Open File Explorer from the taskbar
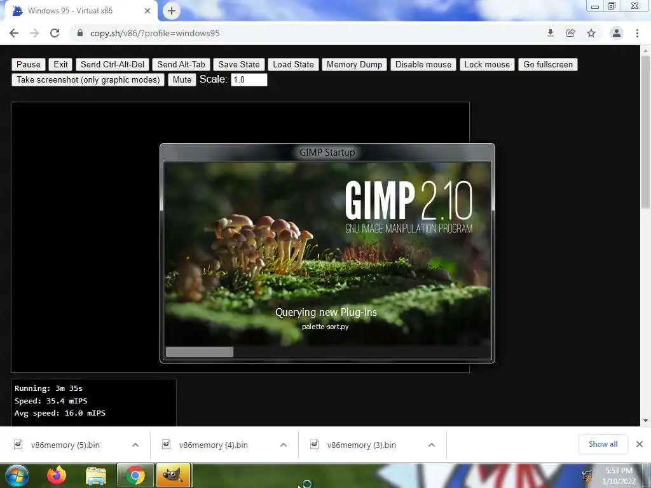Viewport: 651px width, 488px height. tap(95, 476)
